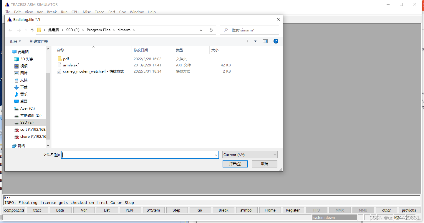Select 视频 in sidebar
The width and height of the screenshot is (424, 223).
pyautogui.click(x=24, y=66)
